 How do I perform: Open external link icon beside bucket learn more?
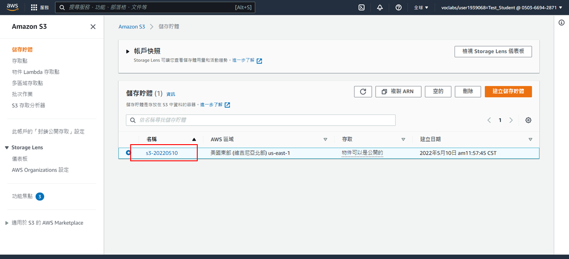[x=227, y=105]
